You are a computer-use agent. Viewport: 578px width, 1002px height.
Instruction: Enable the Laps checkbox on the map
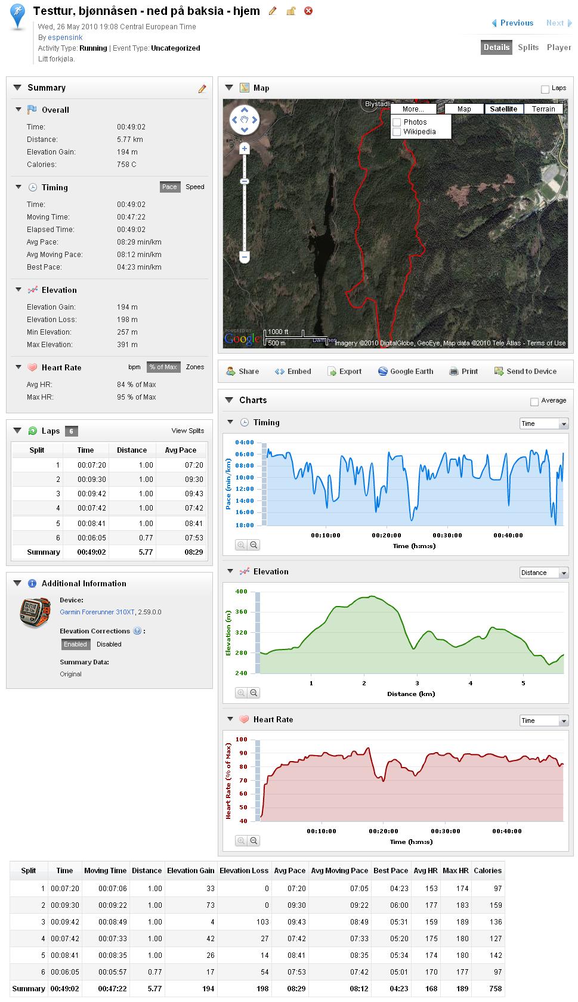545,89
